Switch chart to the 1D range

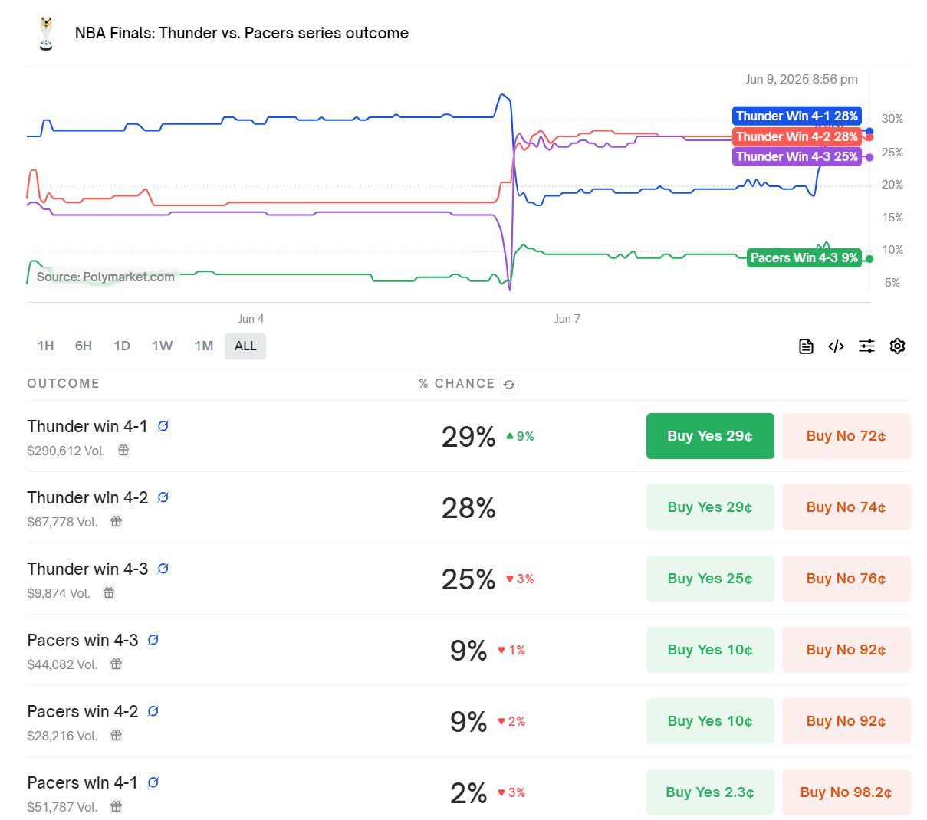pos(122,346)
